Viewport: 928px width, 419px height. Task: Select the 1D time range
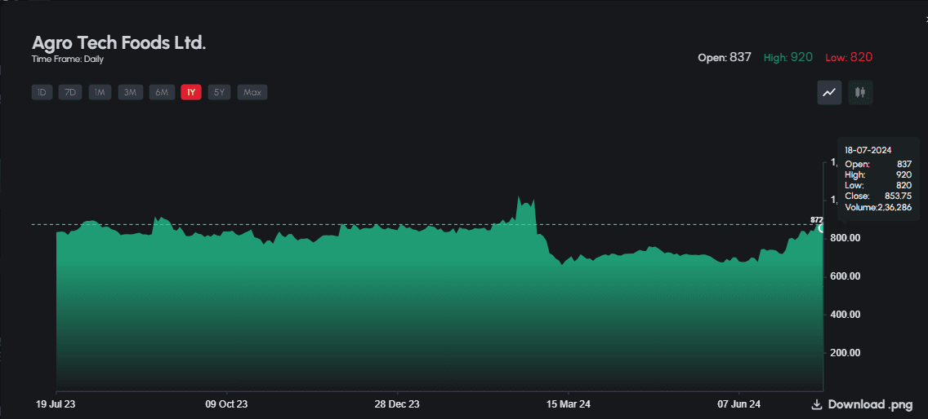click(x=42, y=92)
